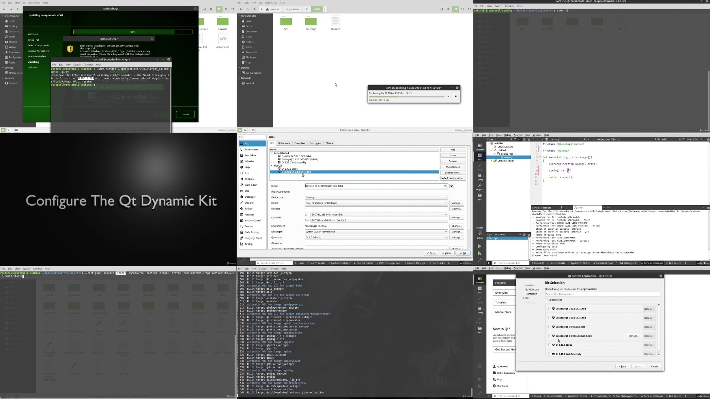710x399 pixels.
Task: Open Debugger dropdown showing System GDB
Action: pos(376,232)
